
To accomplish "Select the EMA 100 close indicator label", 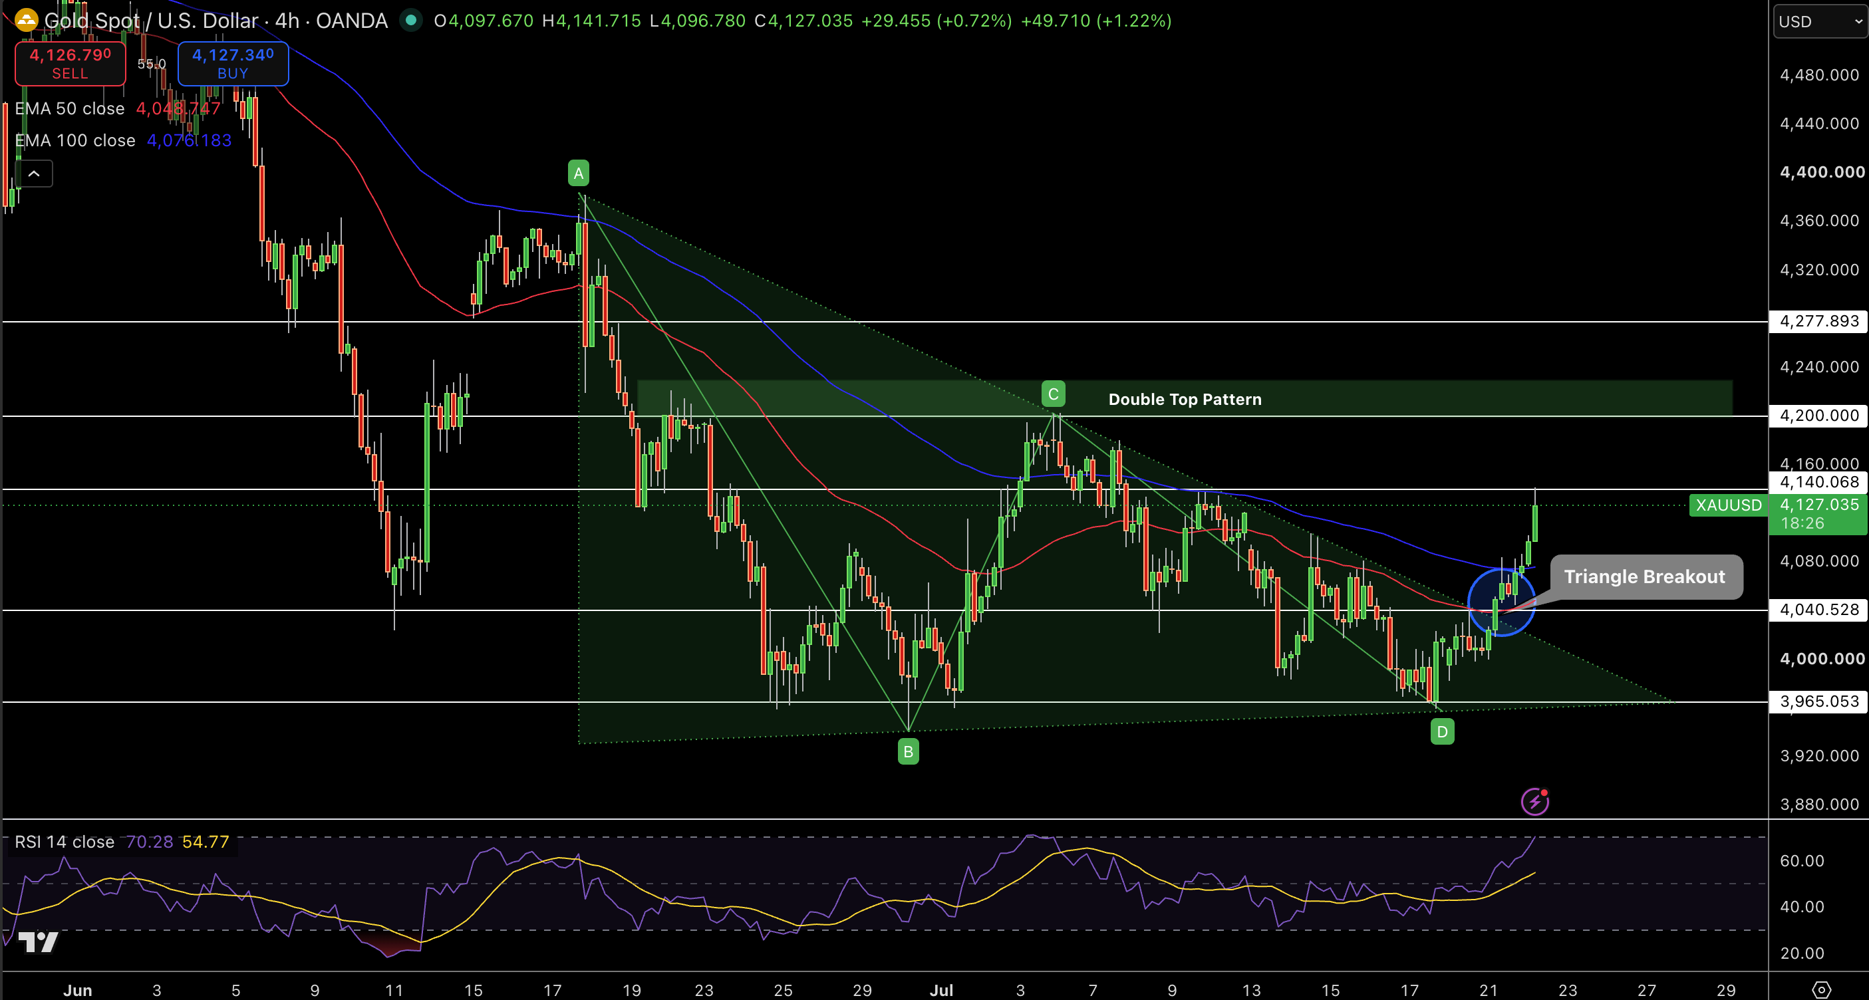I will pyautogui.click(x=74, y=141).
